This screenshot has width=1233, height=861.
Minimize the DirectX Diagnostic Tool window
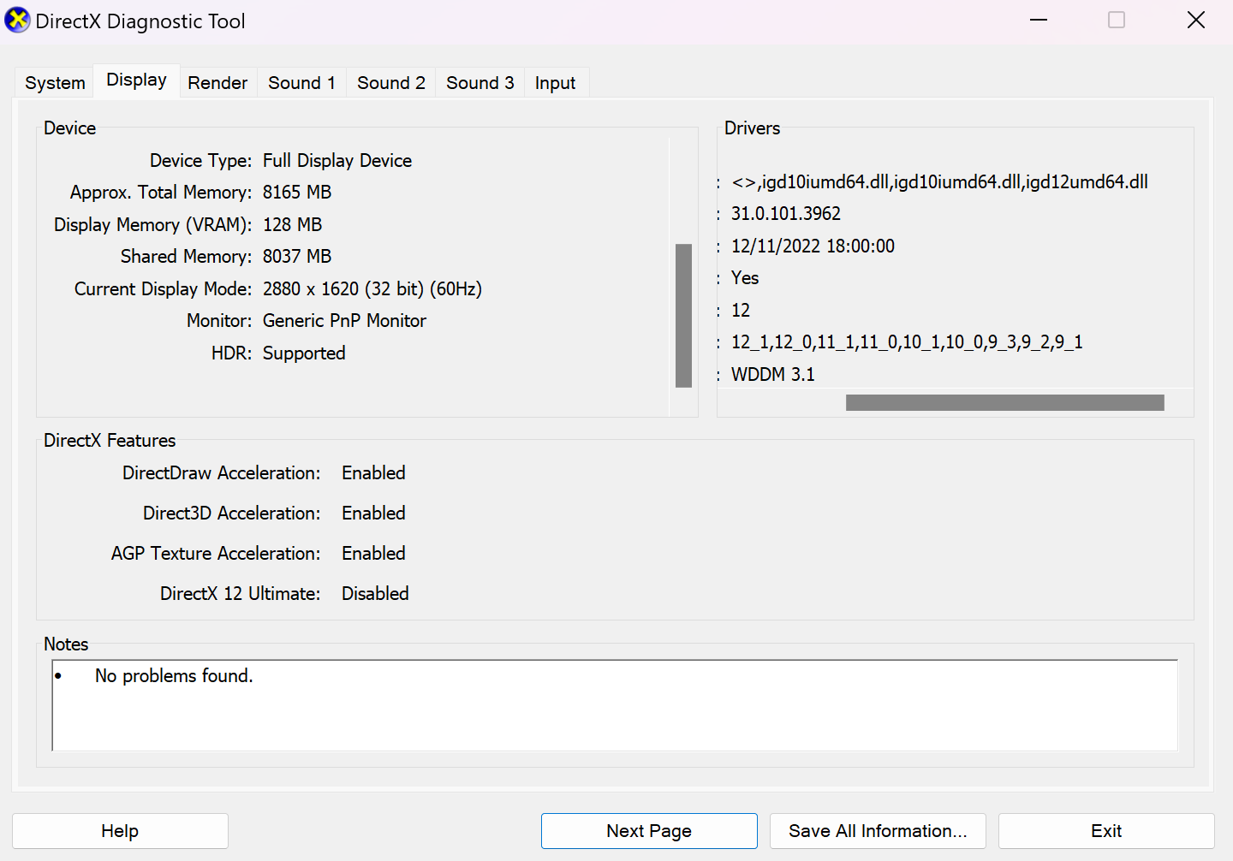point(1038,20)
